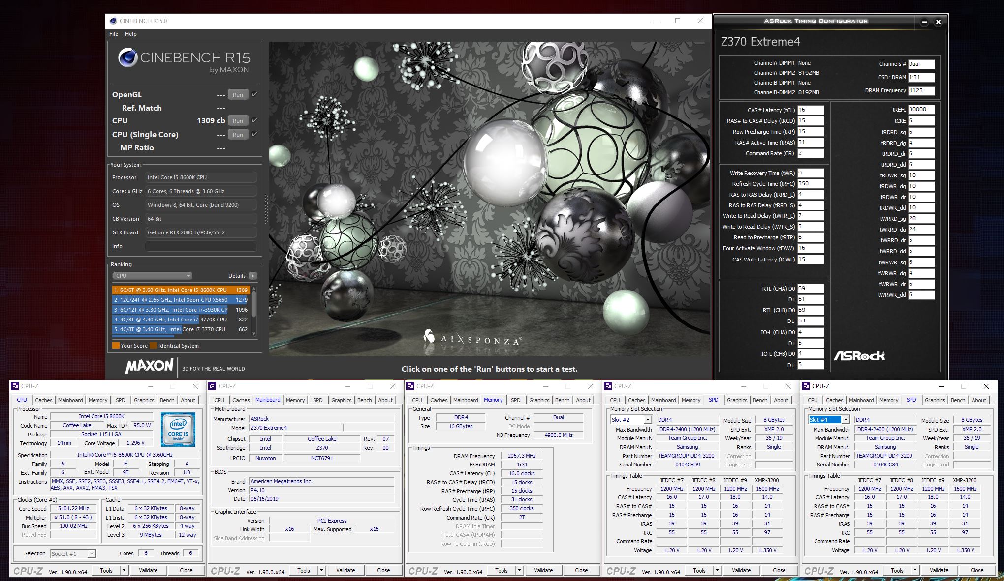Click the rendered Cinebench scene image

[489, 199]
